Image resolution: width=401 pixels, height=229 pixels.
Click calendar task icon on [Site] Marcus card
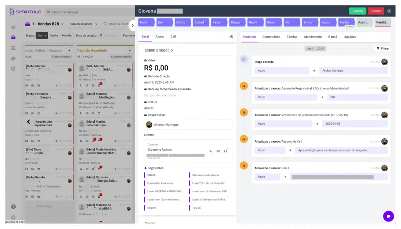click(x=99, y=85)
